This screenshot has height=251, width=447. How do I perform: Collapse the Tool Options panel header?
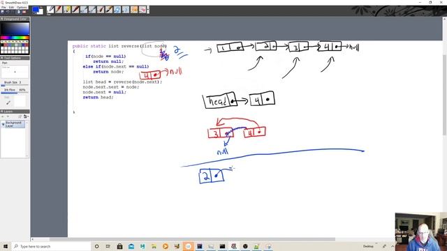tap(15, 58)
